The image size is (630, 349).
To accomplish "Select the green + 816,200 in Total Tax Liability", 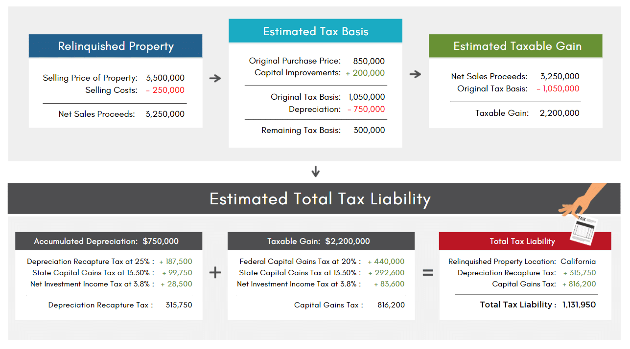I will 579,284.
